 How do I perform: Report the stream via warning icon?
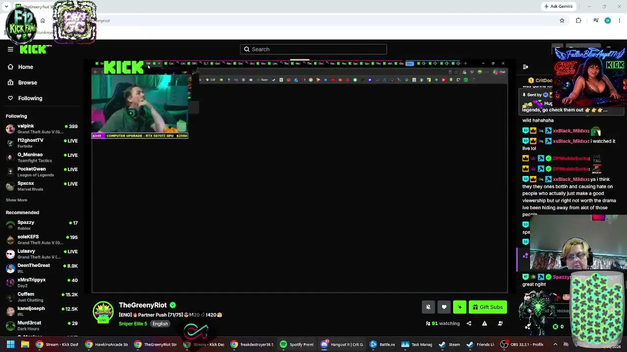point(484,323)
